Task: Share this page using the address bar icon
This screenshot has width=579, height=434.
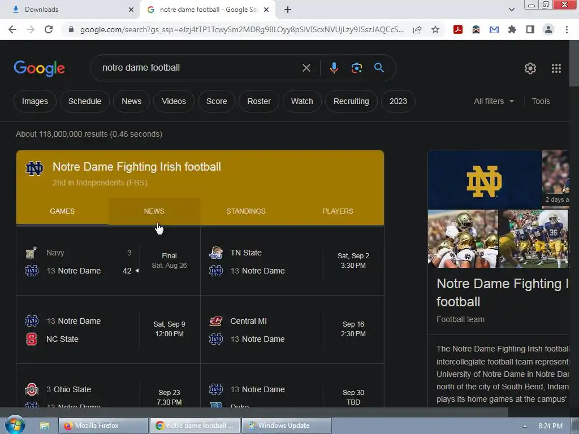Action: tap(417, 29)
